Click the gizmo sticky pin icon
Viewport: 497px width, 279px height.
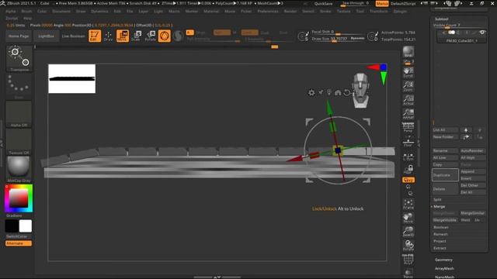(321, 92)
